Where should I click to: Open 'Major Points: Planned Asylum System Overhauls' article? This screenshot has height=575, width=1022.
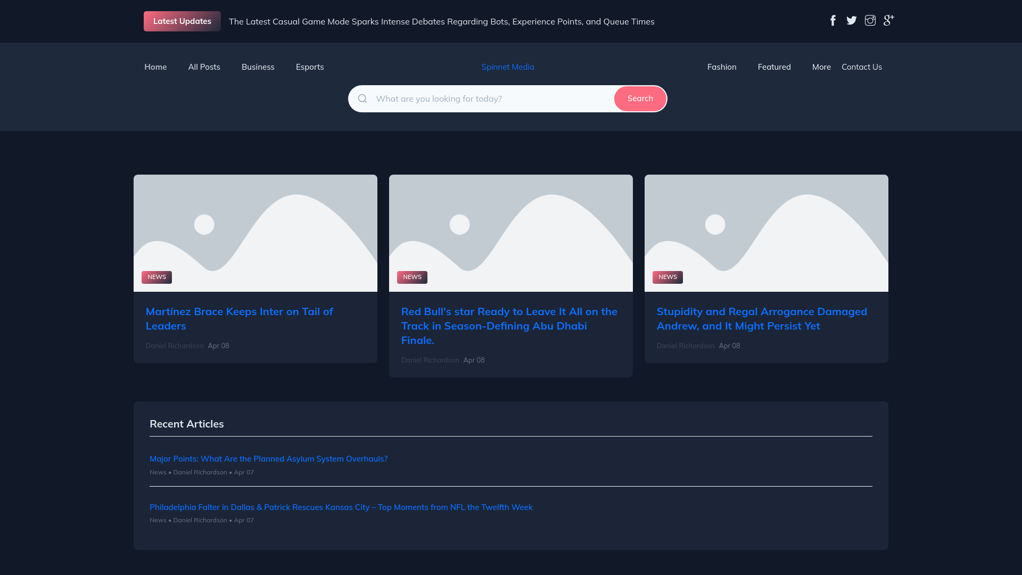tap(268, 459)
